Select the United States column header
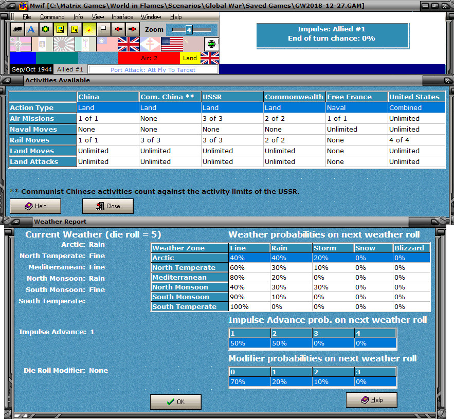 coord(416,97)
